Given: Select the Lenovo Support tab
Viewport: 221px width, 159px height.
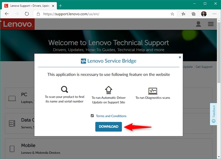Looking at the screenshot, I should pos(29,6).
